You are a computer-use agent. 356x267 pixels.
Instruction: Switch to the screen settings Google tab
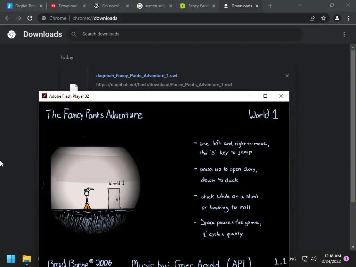(x=151, y=6)
